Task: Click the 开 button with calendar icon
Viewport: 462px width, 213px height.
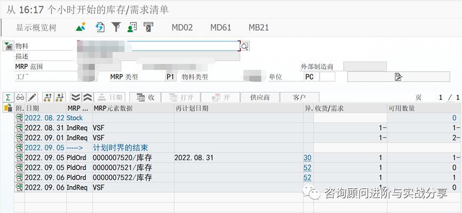Action: (221, 97)
